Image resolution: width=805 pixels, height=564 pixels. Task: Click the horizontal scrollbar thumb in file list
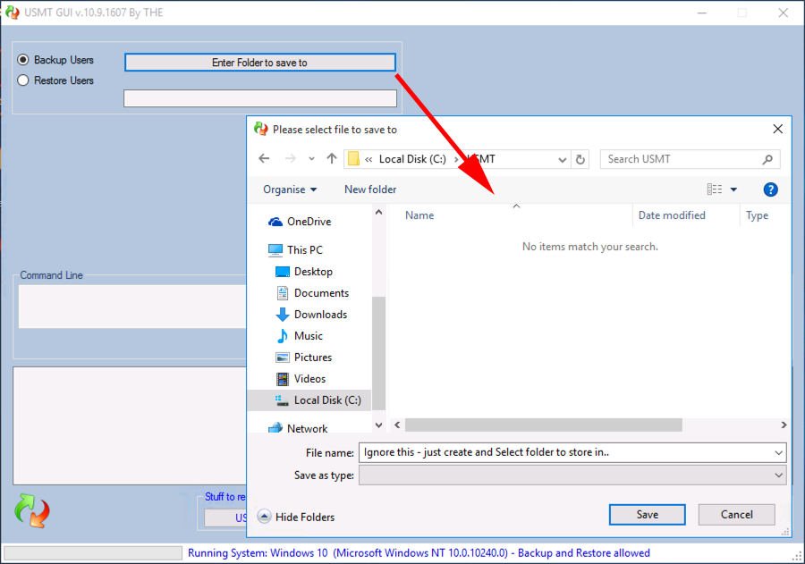pos(543,425)
